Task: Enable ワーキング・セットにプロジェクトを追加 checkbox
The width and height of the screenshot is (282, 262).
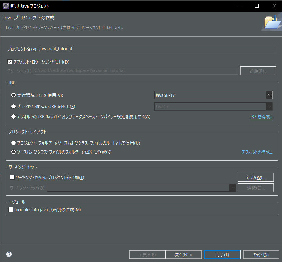Action: (12, 177)
